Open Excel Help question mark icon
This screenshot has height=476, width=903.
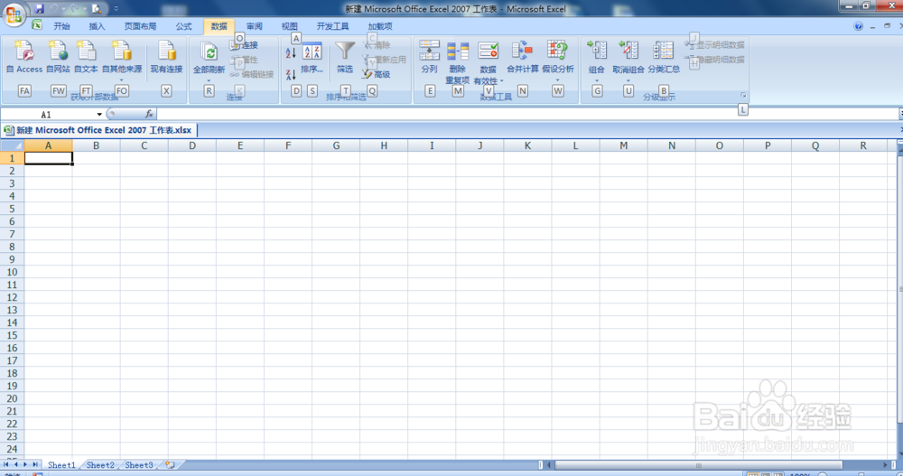click(858, 26)
